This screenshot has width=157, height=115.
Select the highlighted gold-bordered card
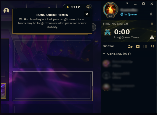(53, 86)
